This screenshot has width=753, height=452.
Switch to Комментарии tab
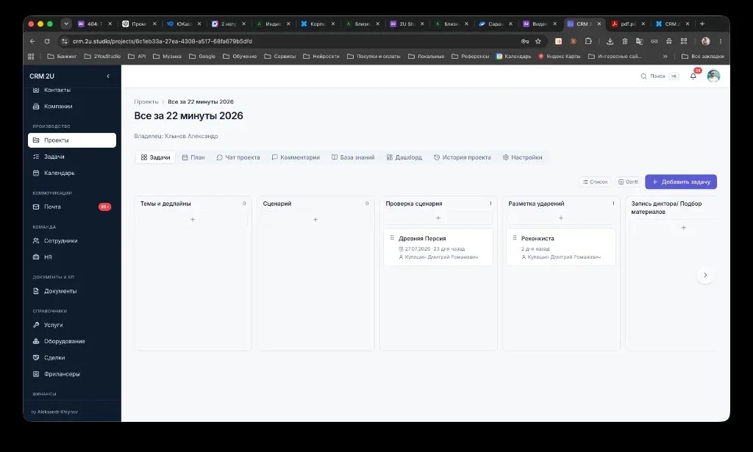click(296, 157)
